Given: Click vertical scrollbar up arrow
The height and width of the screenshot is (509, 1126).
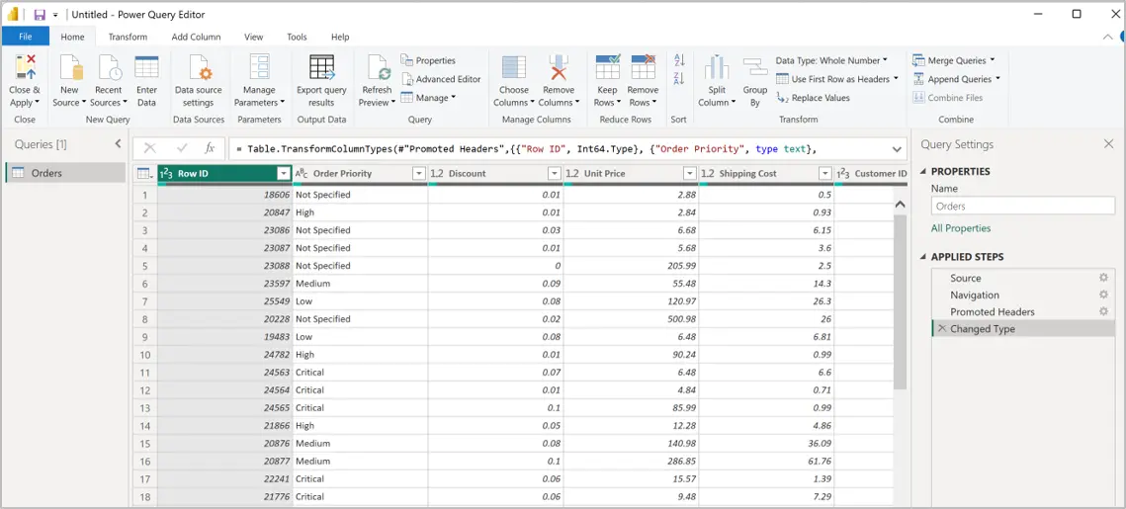Looking at the screenshot, I should click(900, 205).
